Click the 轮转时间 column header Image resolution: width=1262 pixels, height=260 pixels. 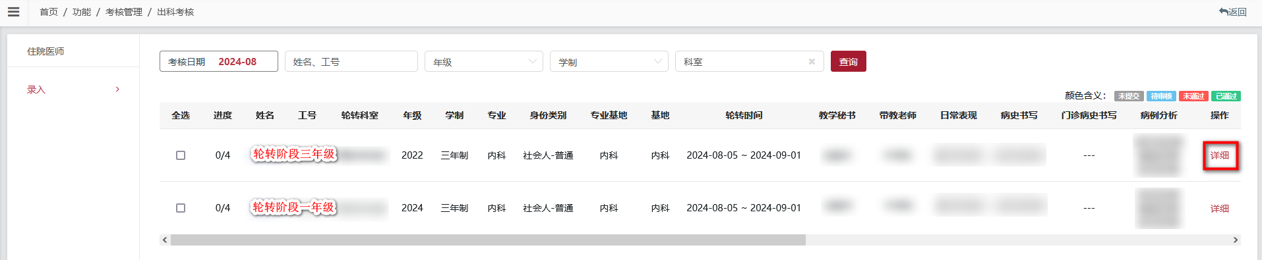pyautogui.click(x=744, y=115)
